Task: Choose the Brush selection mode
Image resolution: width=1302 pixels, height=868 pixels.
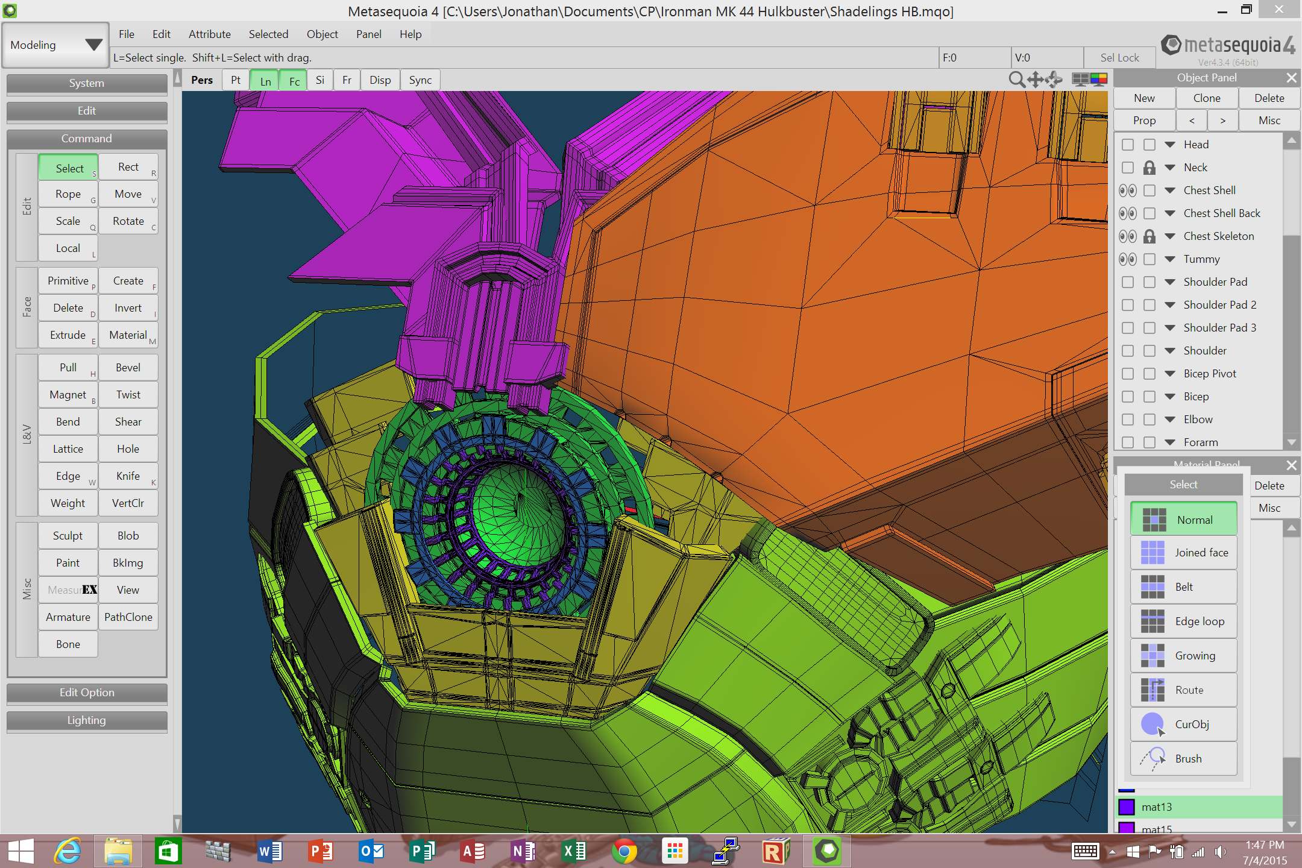Action: 1184,759
